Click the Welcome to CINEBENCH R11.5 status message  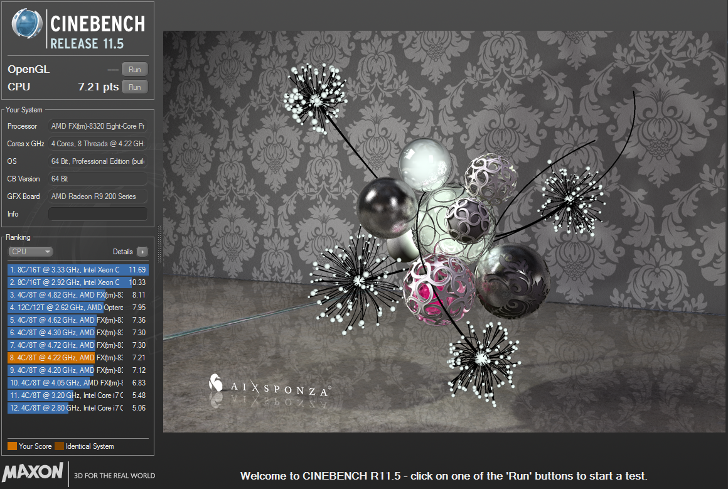pos(444,476)
